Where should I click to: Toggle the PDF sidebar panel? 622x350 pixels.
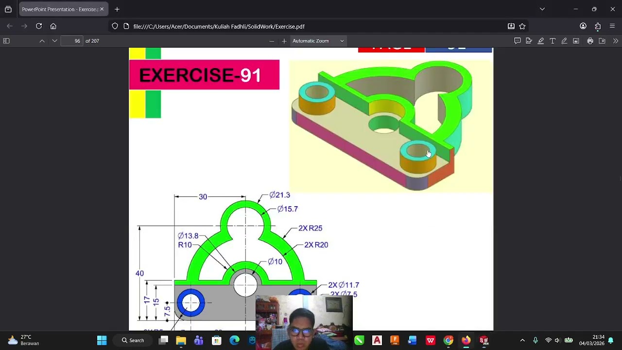6,41
